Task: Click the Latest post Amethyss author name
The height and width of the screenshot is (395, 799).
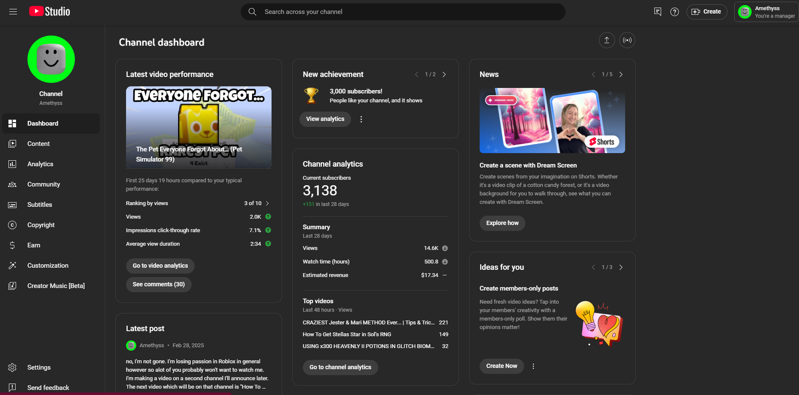Action: pos(151,346)
